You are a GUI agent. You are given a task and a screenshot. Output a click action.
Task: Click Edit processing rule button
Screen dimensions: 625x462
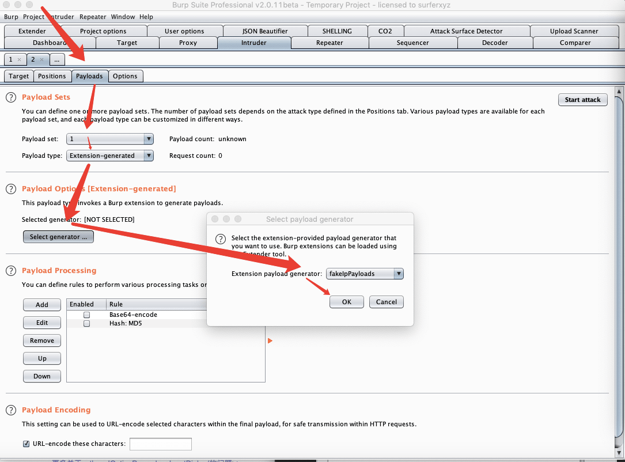coord(42,323)
